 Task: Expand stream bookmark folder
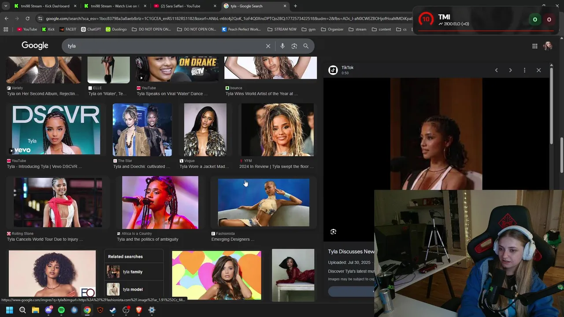pyautogui.click(x=357, y=29)
